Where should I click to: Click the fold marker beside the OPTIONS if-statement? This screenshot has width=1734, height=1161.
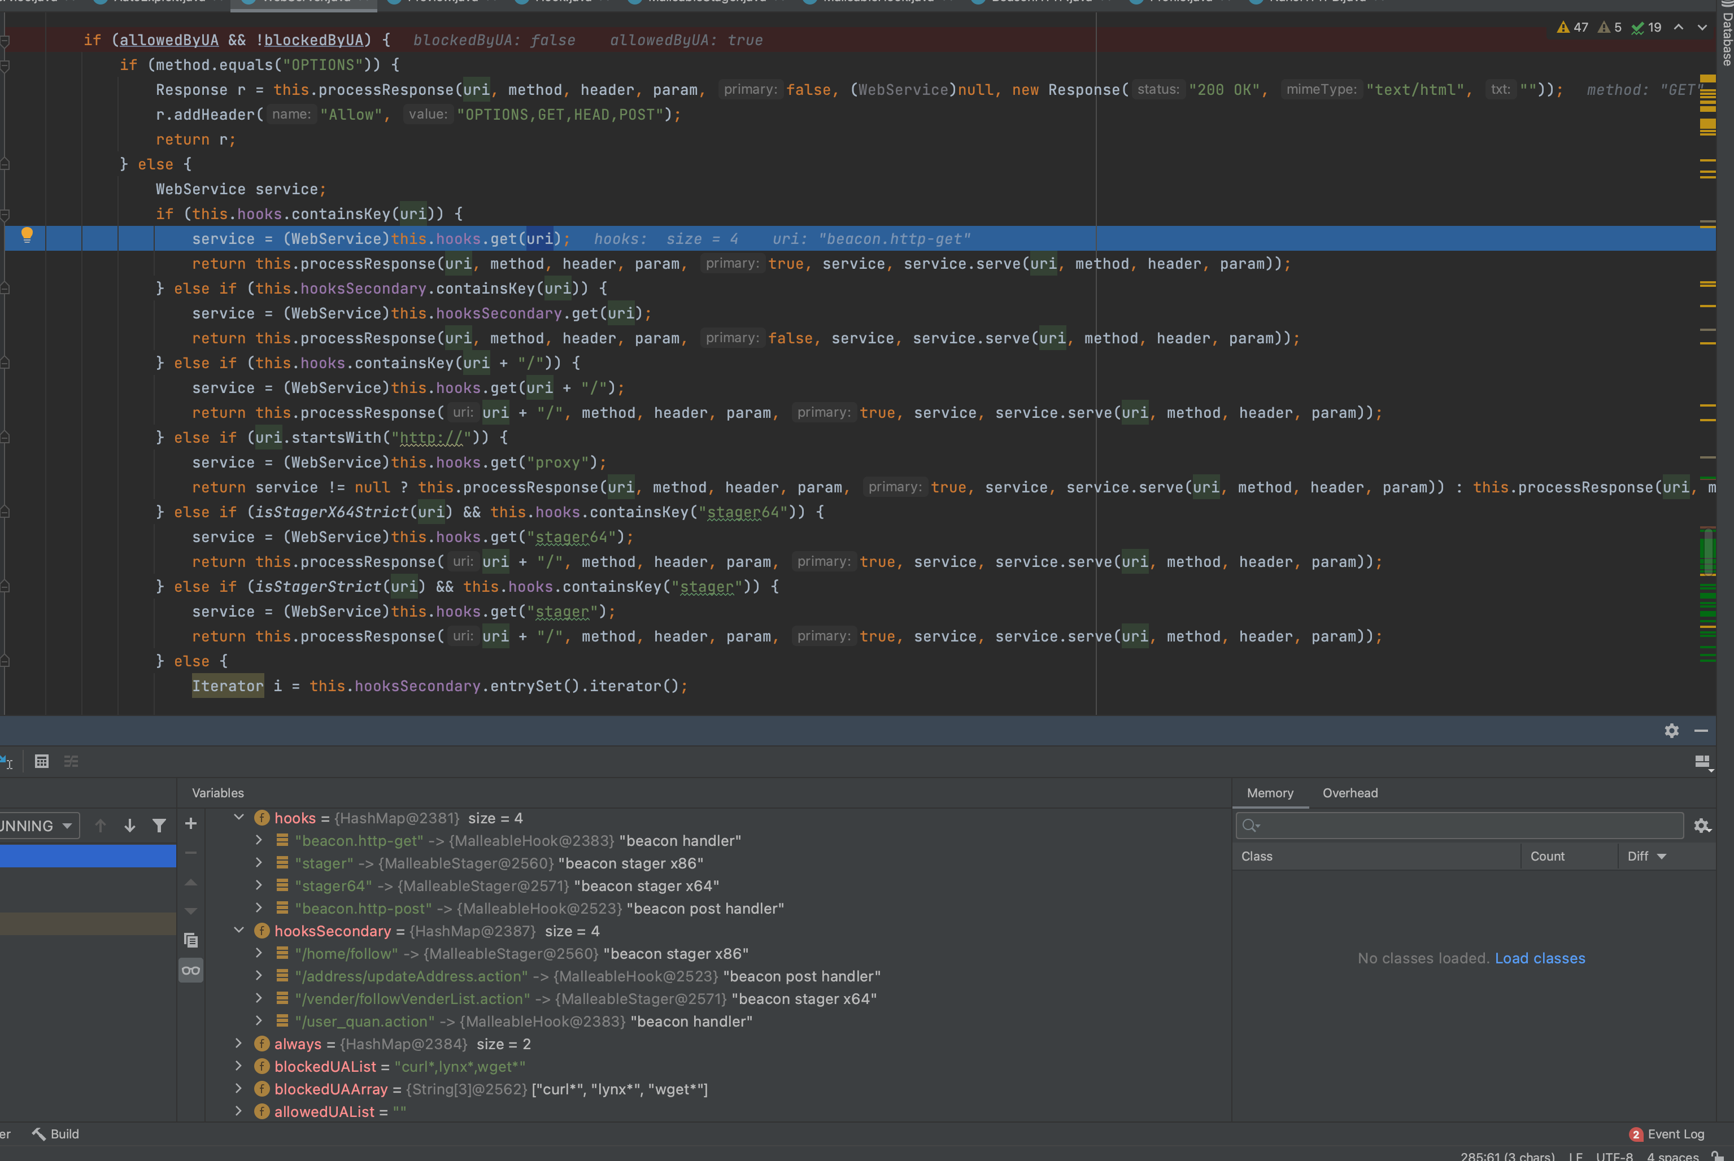5,65
